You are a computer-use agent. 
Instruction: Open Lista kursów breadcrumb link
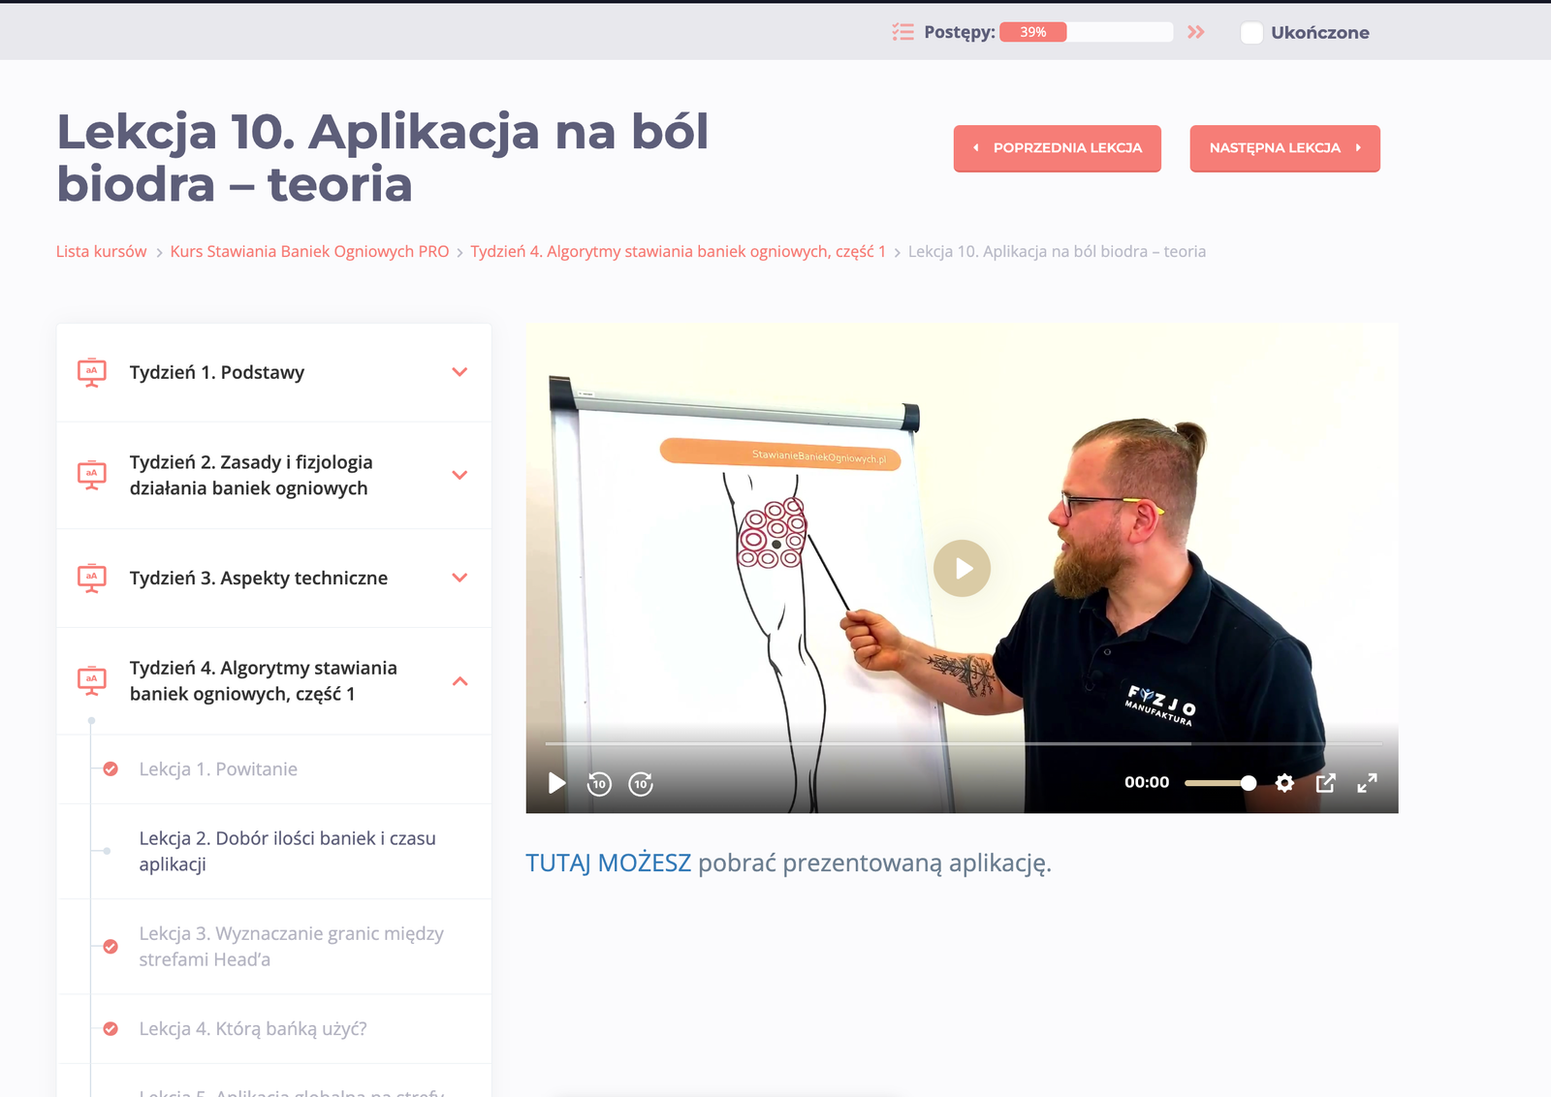(101, 251)
